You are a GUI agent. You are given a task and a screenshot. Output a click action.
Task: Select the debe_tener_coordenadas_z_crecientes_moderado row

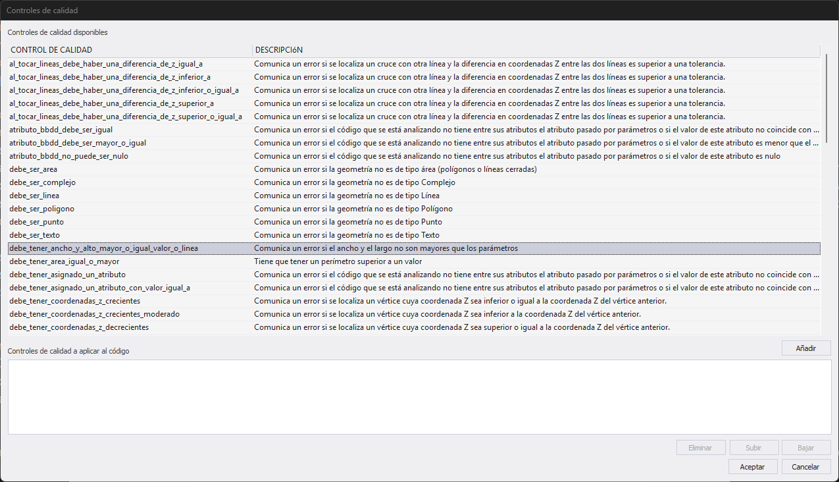414,314
